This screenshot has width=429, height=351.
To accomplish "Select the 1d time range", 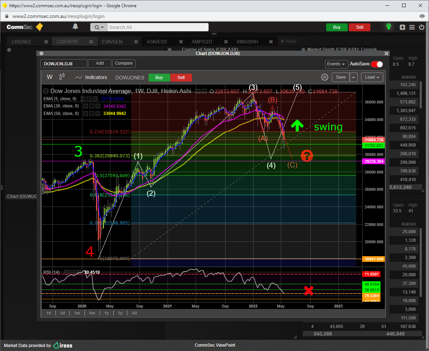I will point(49,313).
